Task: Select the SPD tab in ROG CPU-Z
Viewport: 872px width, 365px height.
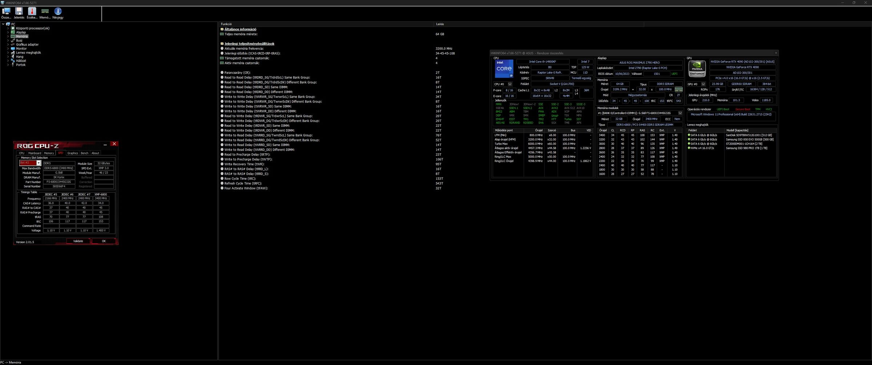Action: tap(61, 153)
